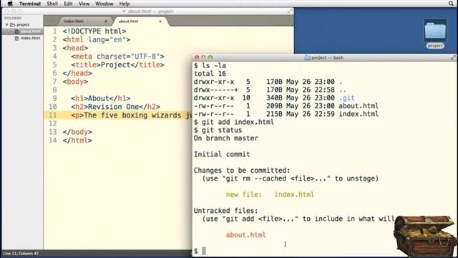The height and width of the screenshot is (258, 458).
Task: Click line number 14 in the gutter
Action: [52, 140]
